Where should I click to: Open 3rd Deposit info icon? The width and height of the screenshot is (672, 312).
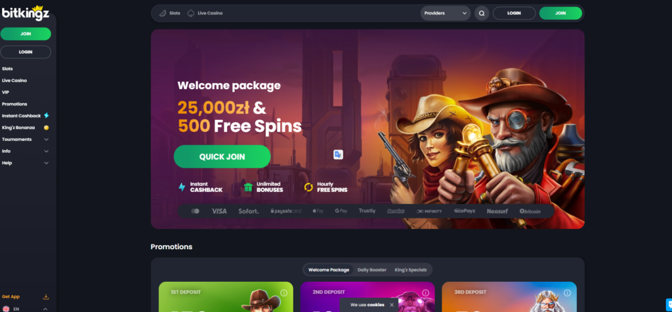click(x=567, y=293)
